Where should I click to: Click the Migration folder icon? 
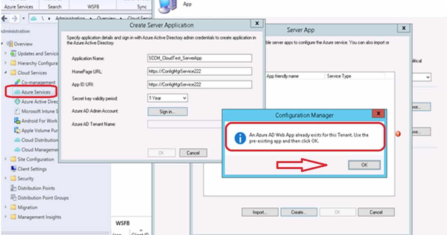(13, 207)
